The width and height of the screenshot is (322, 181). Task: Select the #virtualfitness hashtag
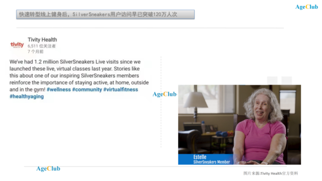(x=121, y=89)
